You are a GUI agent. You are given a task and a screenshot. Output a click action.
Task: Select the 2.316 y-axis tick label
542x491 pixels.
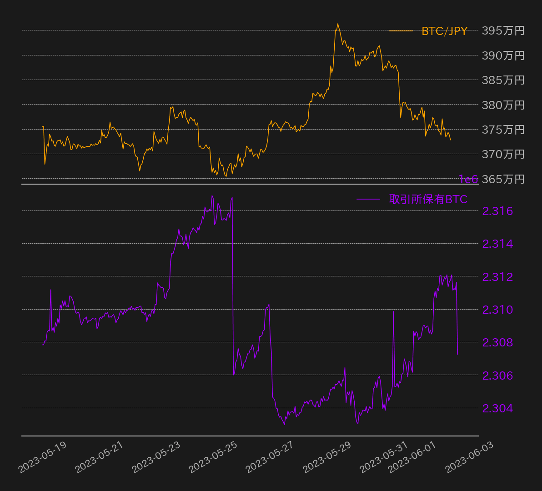click(497, 211)
